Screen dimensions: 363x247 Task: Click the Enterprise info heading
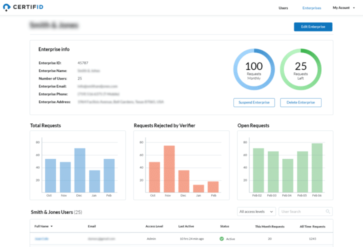(54, 49)
